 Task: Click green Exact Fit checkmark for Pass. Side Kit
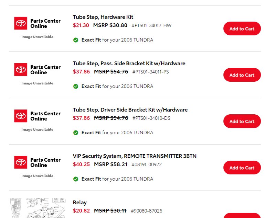click(76, 87)
